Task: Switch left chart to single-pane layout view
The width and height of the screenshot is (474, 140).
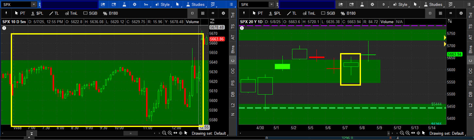Action: 192,13
